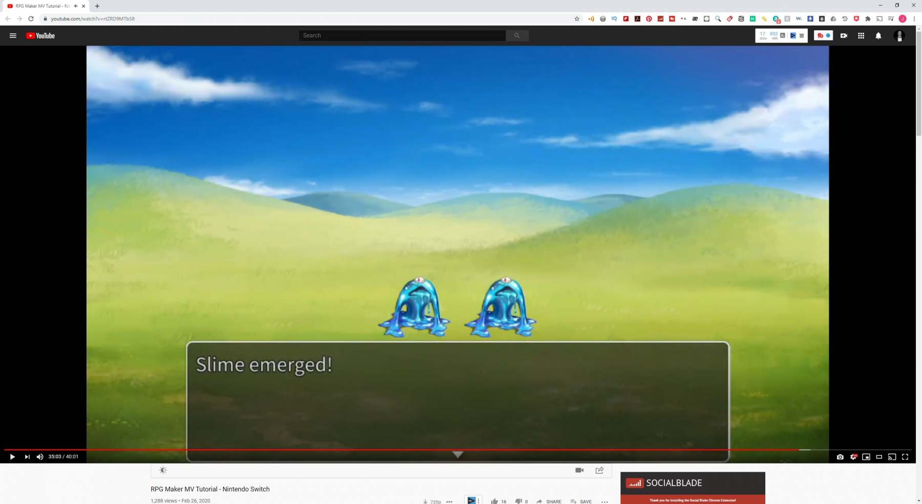Open the vidIQ stats bar-chart icon
The height and width of the screenshot is (504, 922).
(783, 35)
